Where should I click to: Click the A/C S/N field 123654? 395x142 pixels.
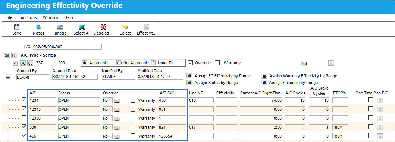[x=172, y=136]
